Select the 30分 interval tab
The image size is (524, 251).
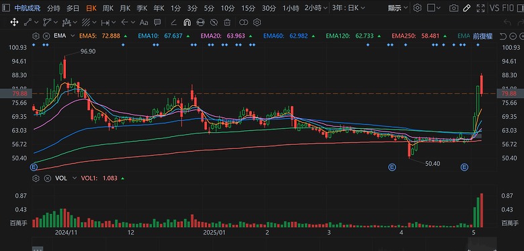[269, 8]
